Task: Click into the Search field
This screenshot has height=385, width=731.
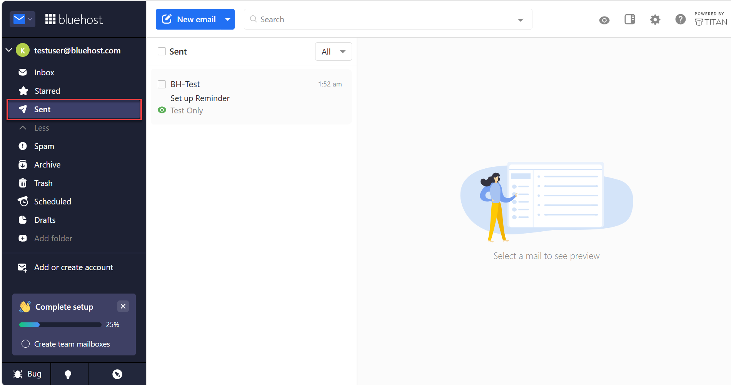Action: pos(388,19)
